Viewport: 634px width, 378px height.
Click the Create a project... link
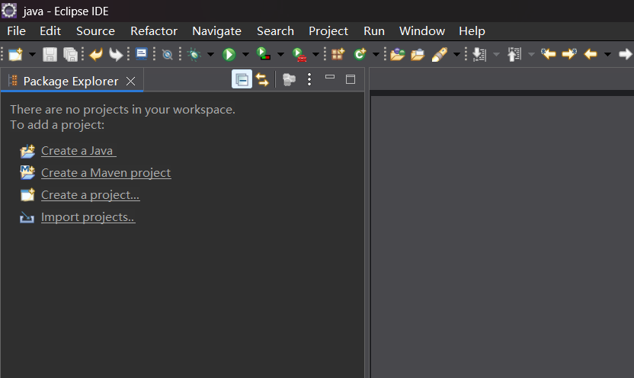[x=90, y=195]
